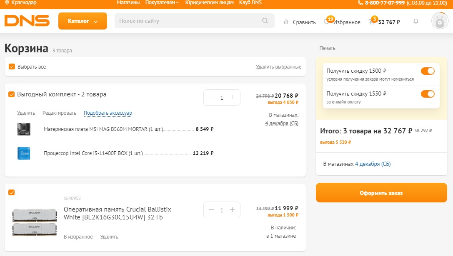Turn off the online payment discount toggle

coord(428,94)
